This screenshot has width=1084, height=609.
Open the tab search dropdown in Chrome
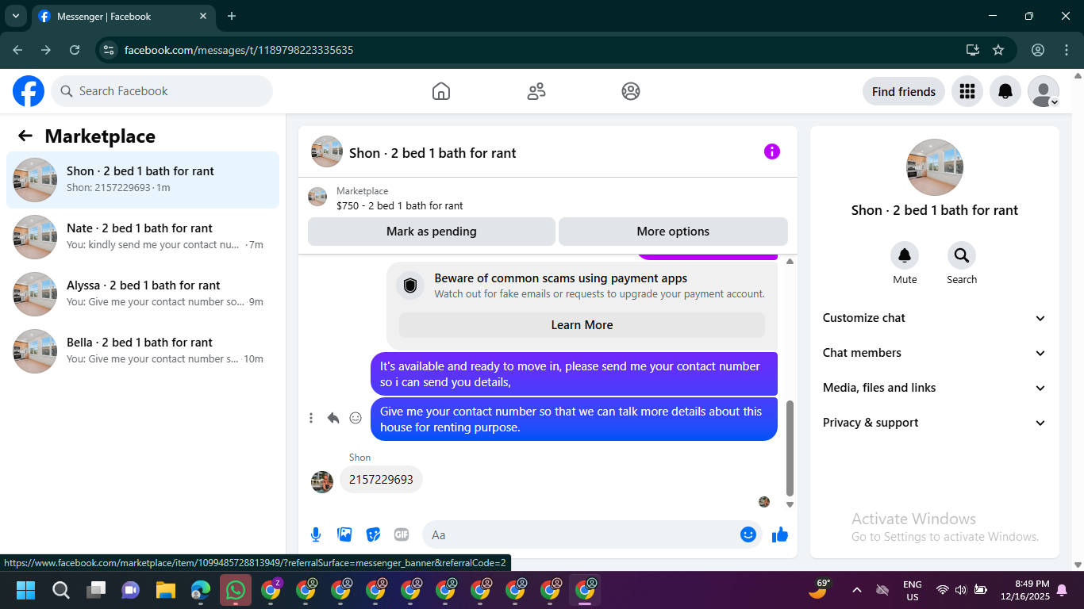point(16,16)
